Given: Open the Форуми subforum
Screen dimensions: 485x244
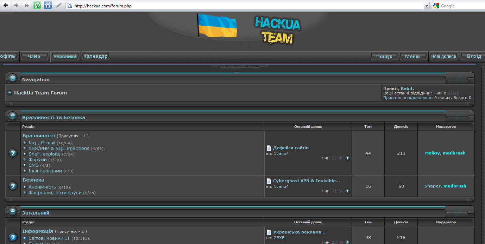Looking at the screenshot, I should pyautogui.click(x=38, y=159).
